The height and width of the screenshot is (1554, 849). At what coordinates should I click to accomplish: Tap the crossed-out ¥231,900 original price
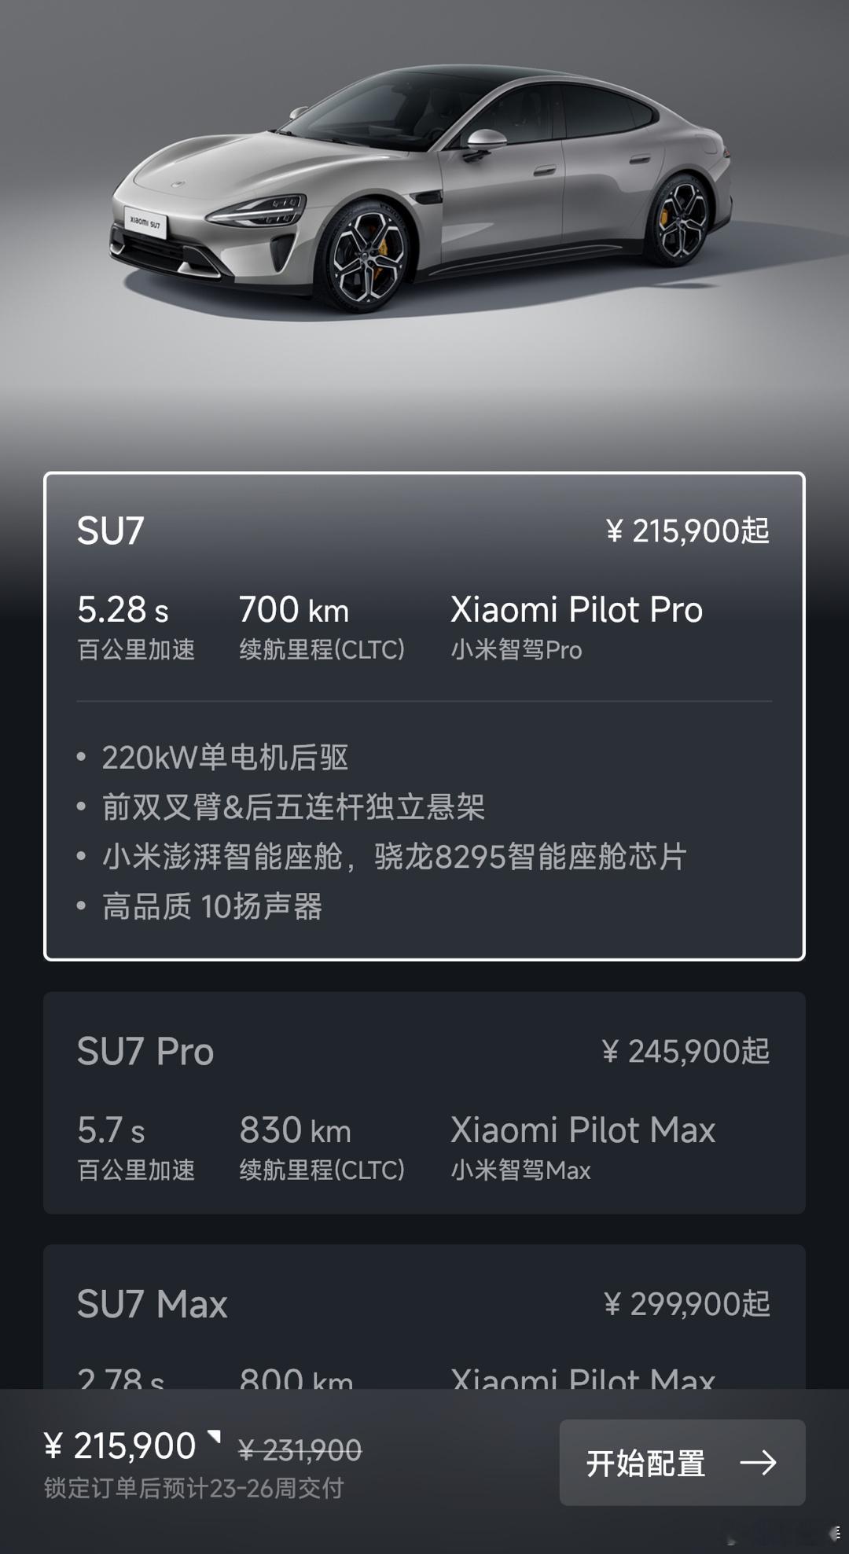(x=300, y=1450)
